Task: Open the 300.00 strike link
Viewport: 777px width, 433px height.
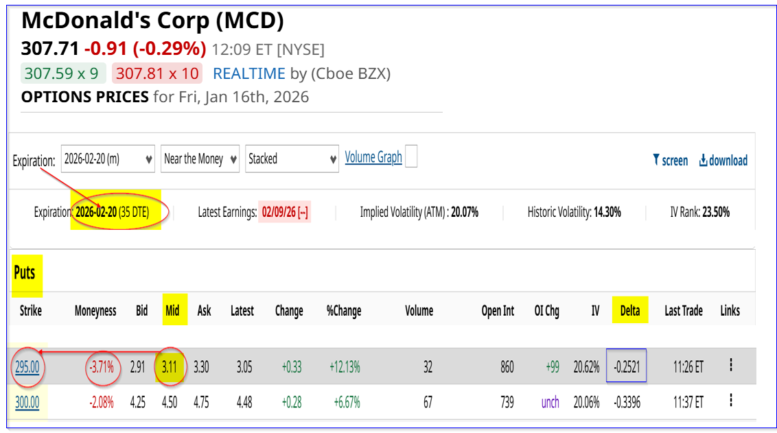Action: [x=27, y=402]
